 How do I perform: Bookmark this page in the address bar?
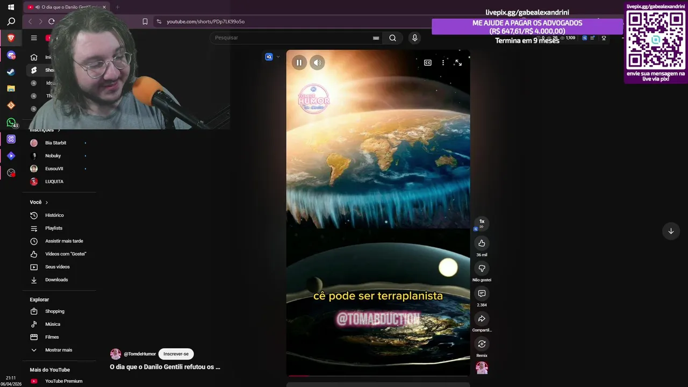pos(145,21)
